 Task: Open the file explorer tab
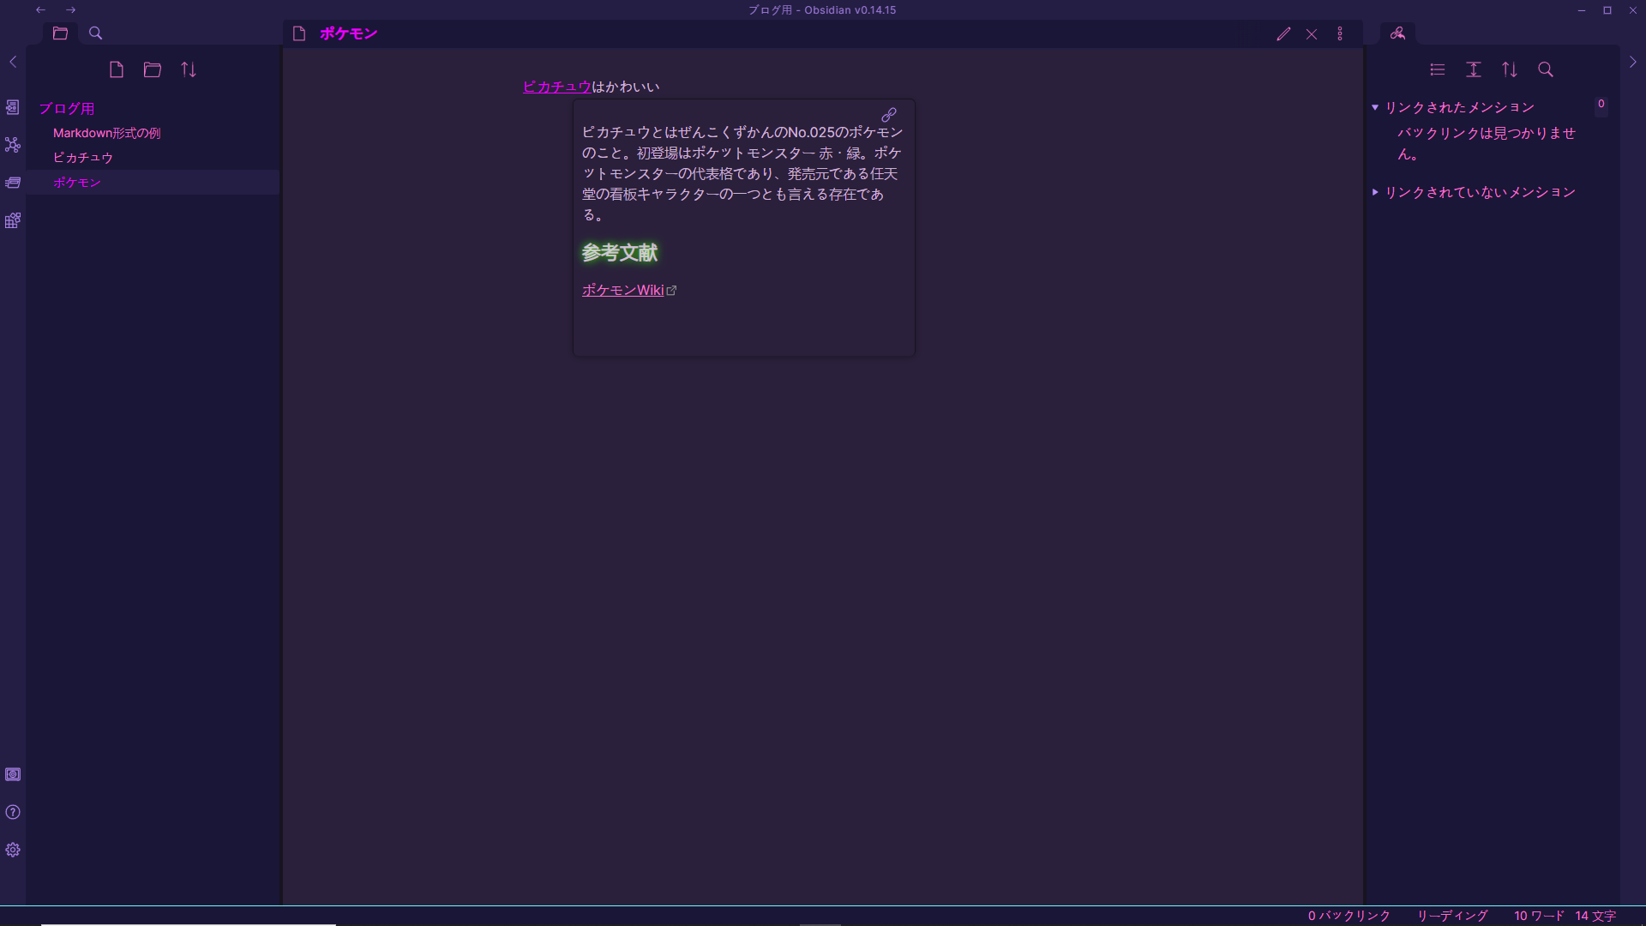60,33
